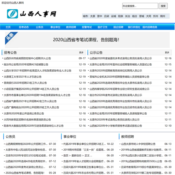The width and height of the screenshot is (175, 175).
Task: Click the 事业单位 section heading
Action: pos(70,136)
